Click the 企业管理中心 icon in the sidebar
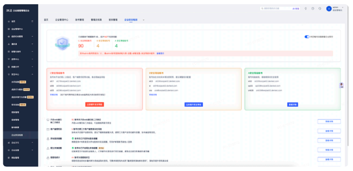This screenshot has width=353, height=171. click(x=9, y=29)
